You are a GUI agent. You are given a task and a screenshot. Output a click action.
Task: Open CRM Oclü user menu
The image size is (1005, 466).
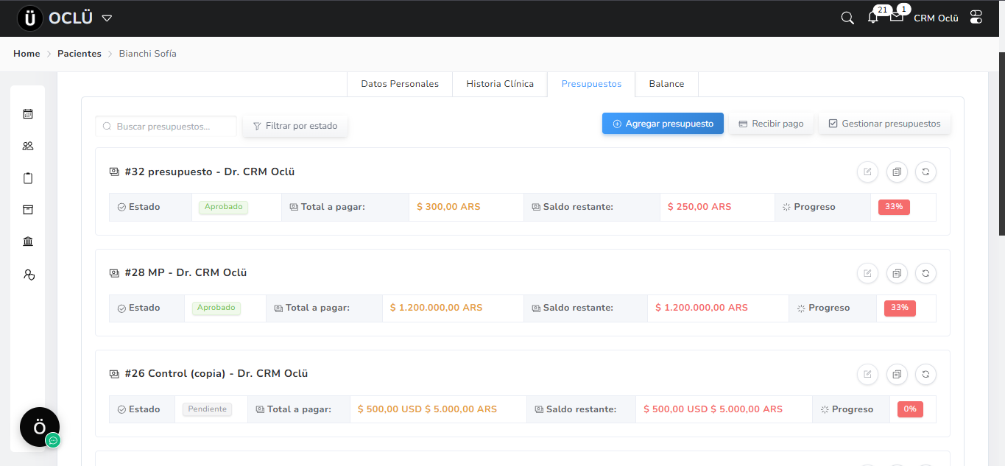(936, 18)
